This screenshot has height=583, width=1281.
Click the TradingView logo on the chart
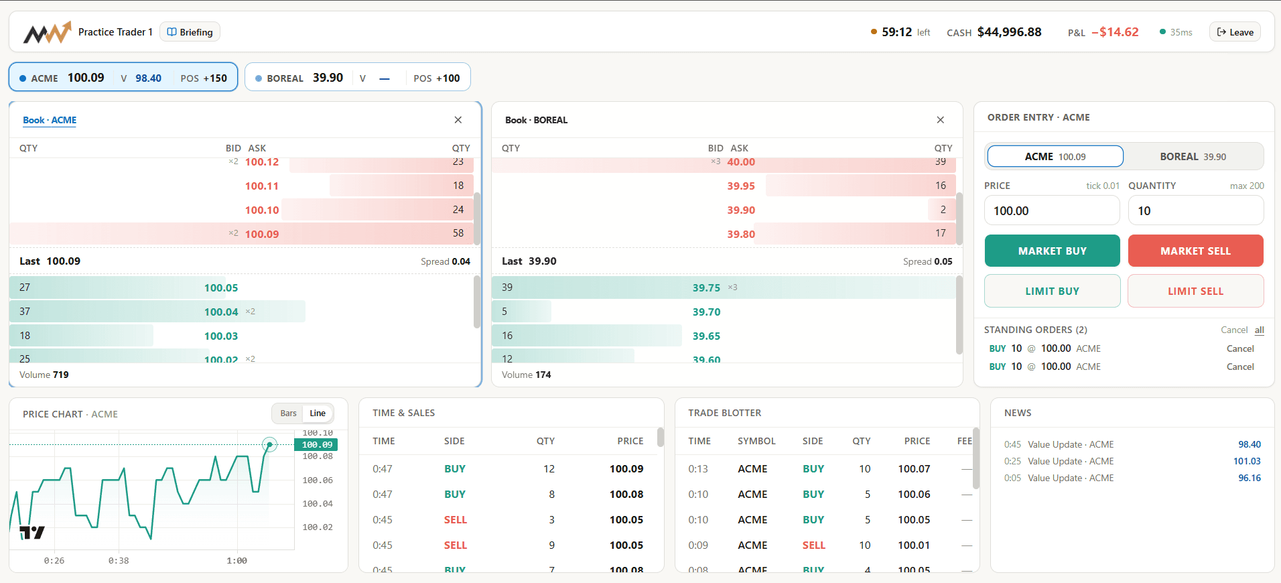[x=32, y=533]
